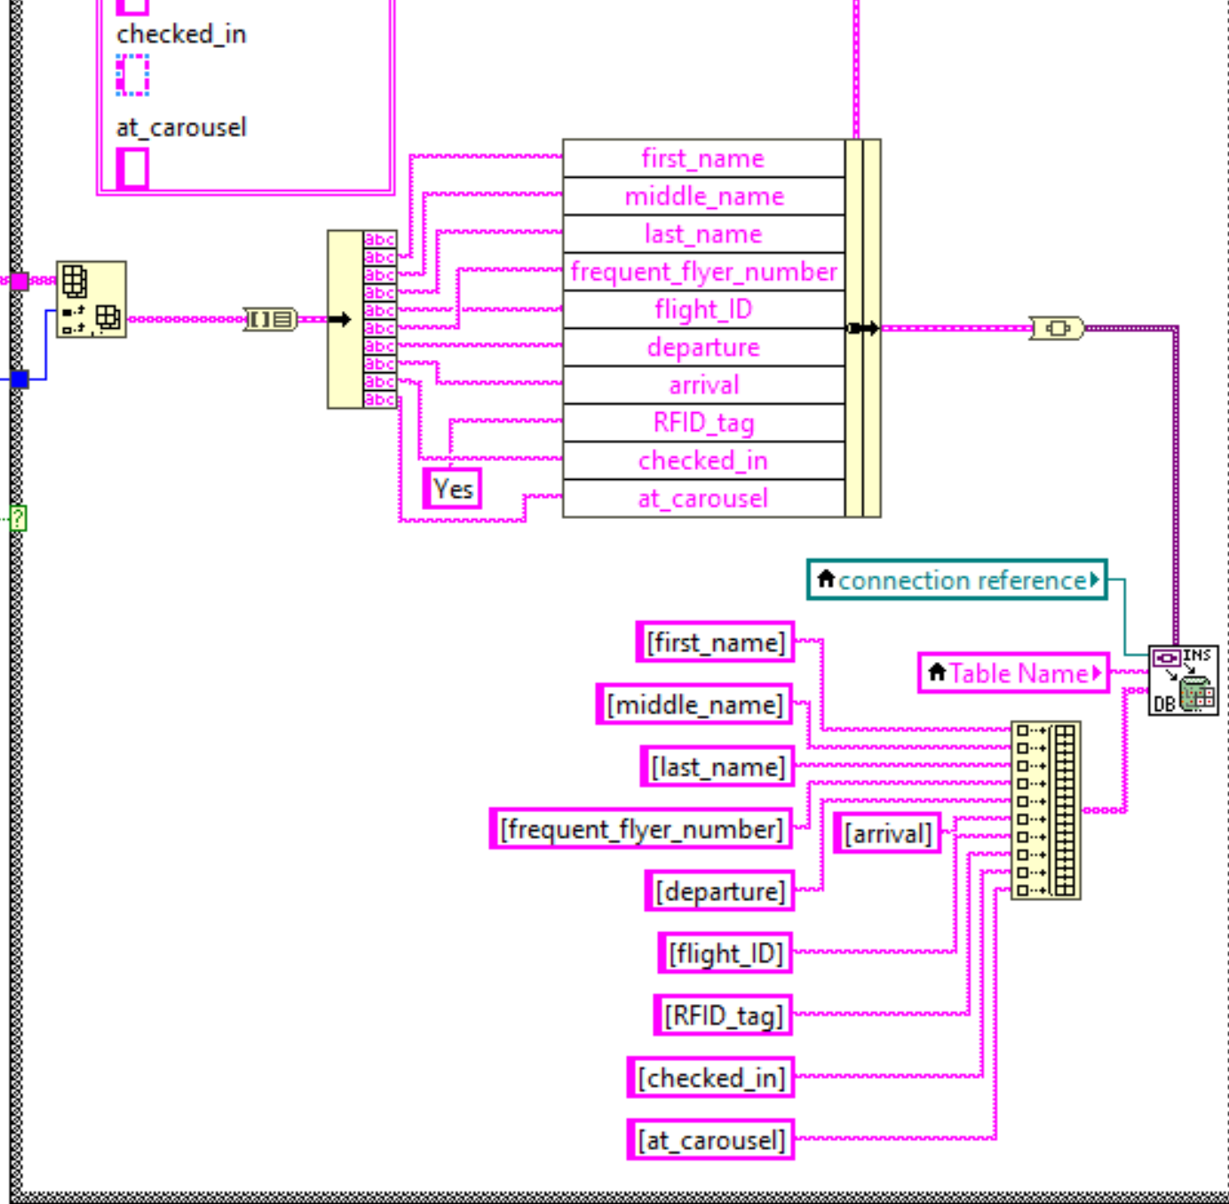Open the Table Name local variable
Screen dimensions: 1229x1204
tap(1013, 673)
